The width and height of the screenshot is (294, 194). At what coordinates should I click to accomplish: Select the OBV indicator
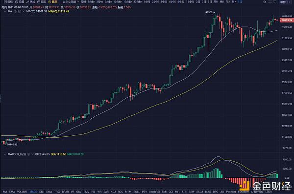79,192
